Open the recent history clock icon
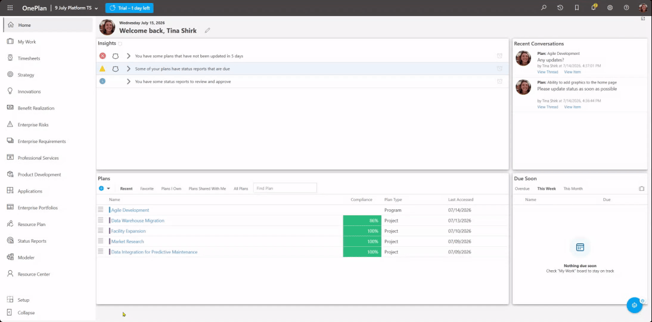Screen dimensions: 652x322 click(x=560, y=8)
